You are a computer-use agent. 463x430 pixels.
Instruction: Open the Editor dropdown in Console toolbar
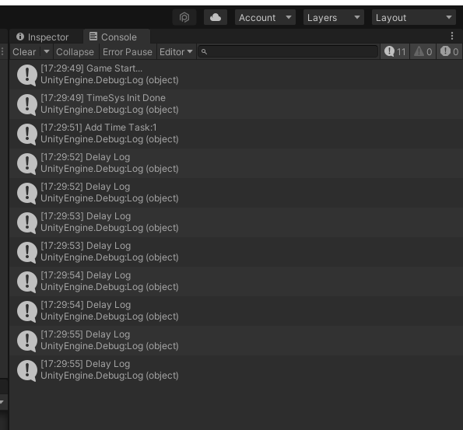point(176,52)
